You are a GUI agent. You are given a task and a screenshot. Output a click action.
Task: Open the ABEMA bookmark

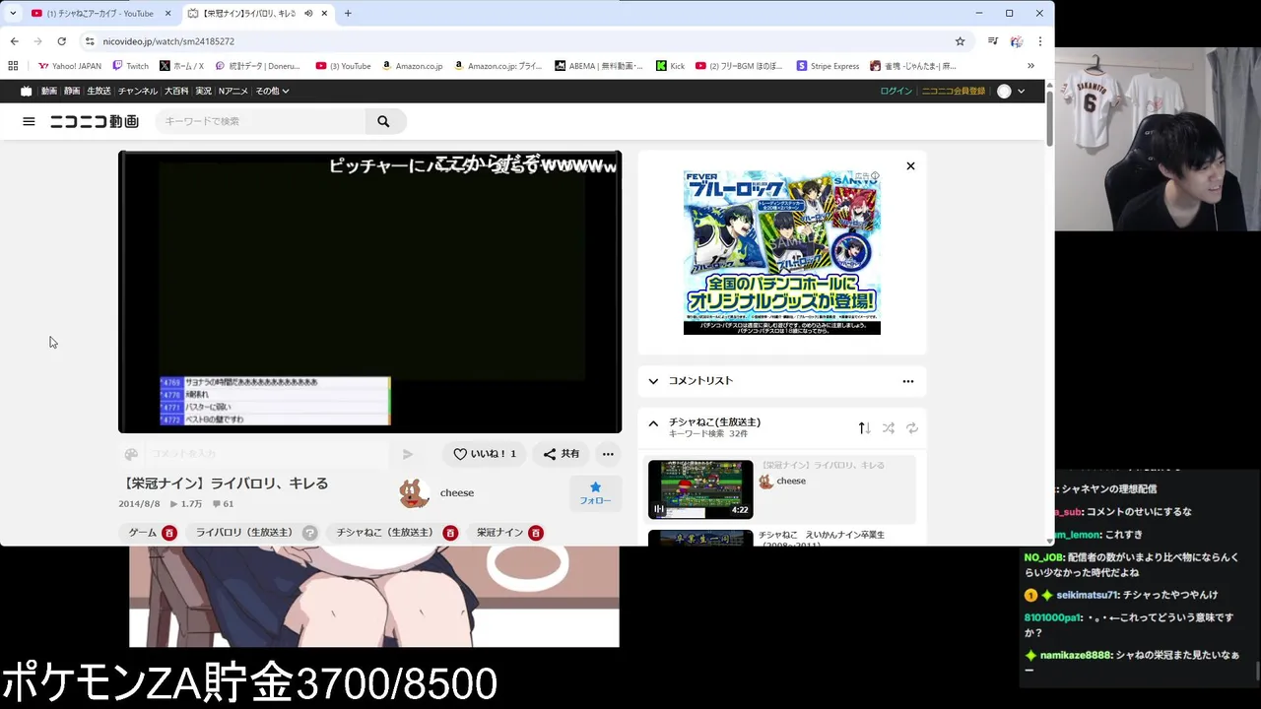click(599, 66)
